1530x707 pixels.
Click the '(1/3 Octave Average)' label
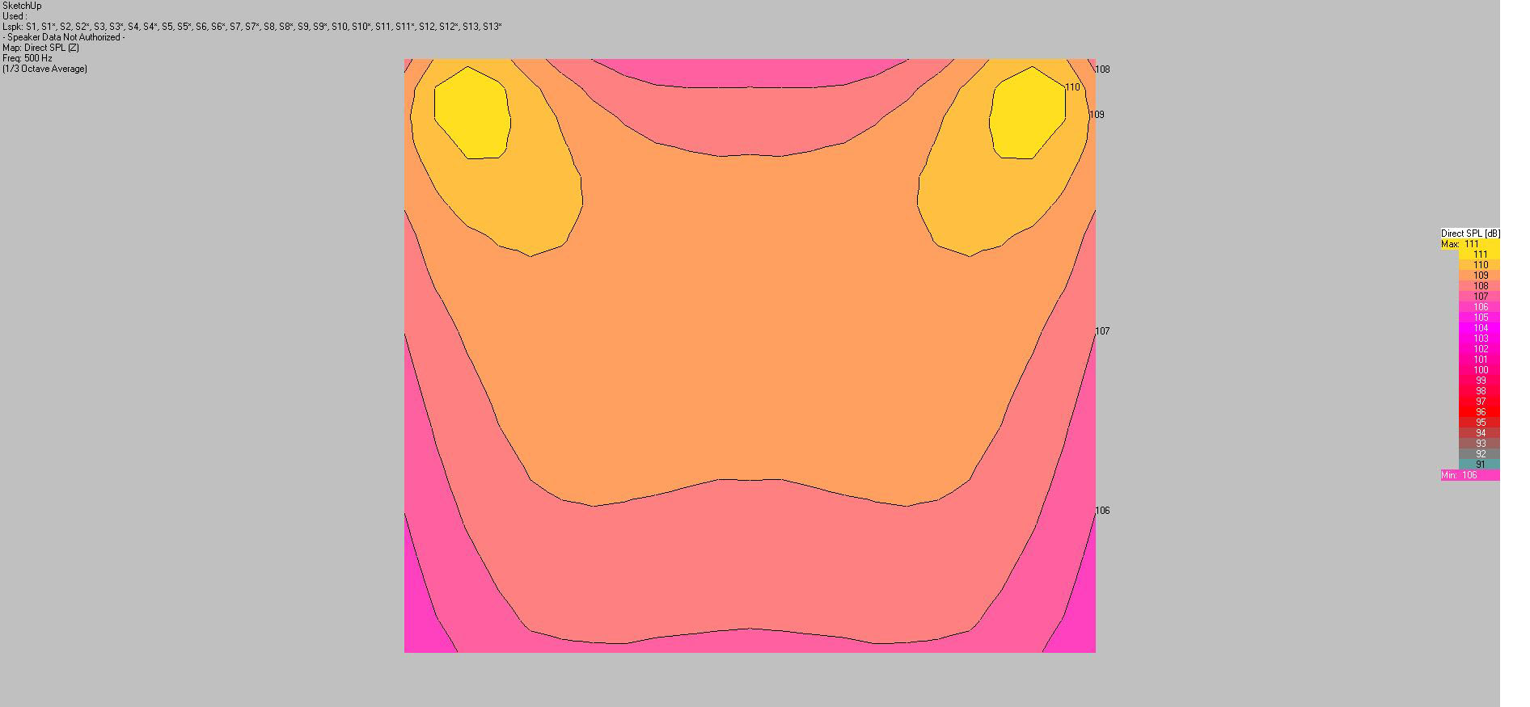pos(44,69)
